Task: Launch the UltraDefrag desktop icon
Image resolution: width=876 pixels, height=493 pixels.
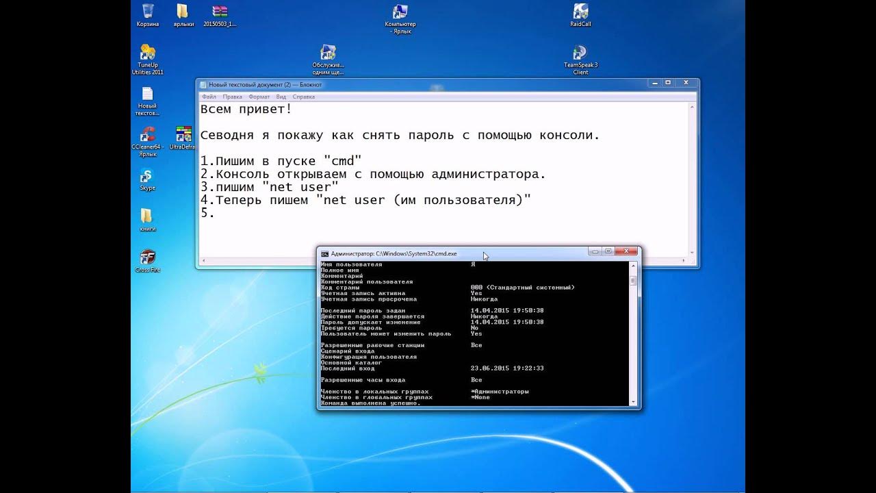Action: (183, 138)
